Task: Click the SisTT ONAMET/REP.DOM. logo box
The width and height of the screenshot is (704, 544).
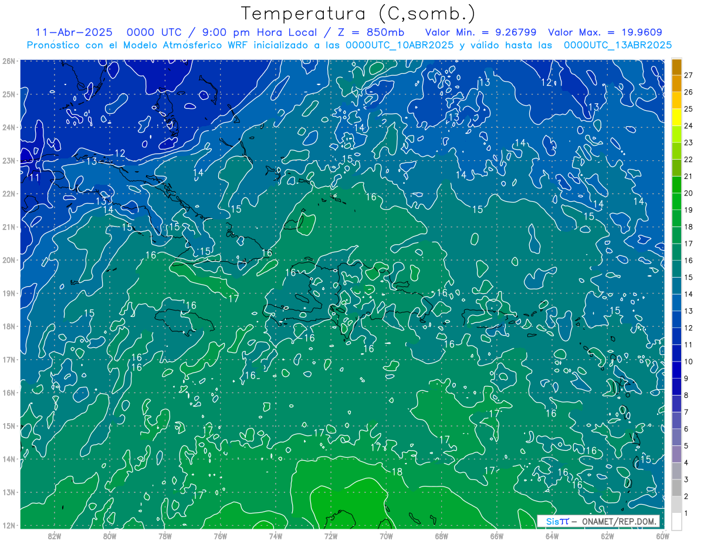Action: [598, 521]
